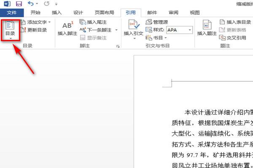Click the paragraph line starting 本设计通过详细介绍

[218, 113]
